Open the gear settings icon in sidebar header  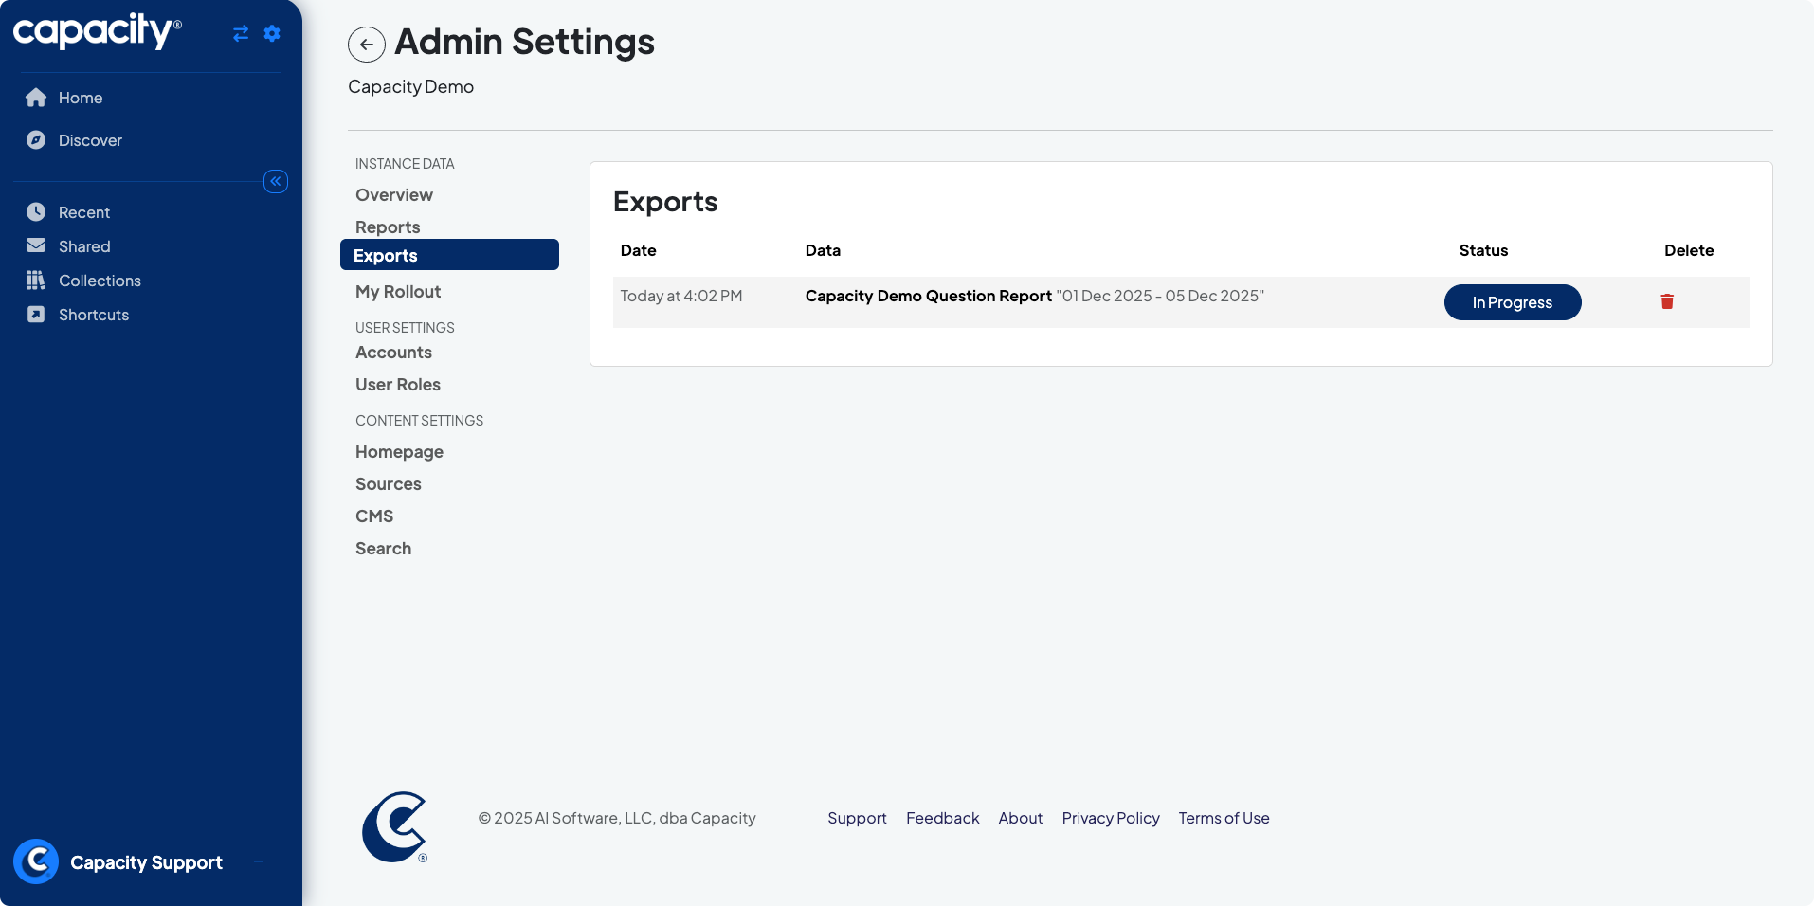[272, 33]
